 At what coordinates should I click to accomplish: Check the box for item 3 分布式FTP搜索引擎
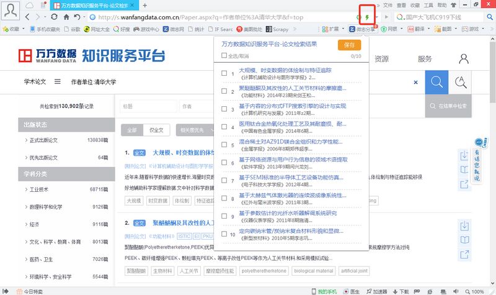coord(224,109)
